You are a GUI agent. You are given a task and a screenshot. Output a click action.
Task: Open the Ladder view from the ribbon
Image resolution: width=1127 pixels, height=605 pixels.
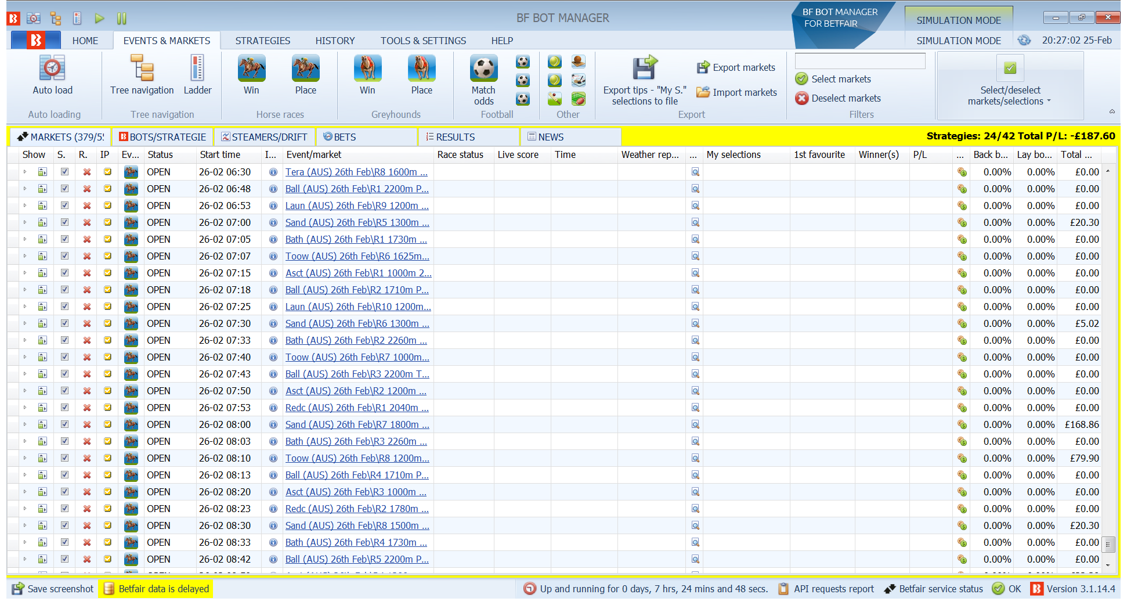(x=197, y=75)
